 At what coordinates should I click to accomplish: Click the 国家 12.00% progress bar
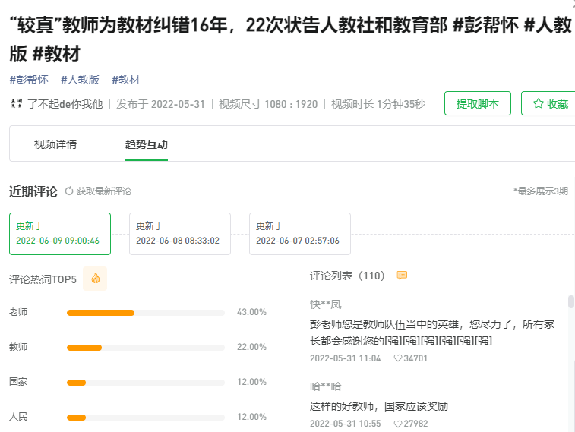(146, 383)
